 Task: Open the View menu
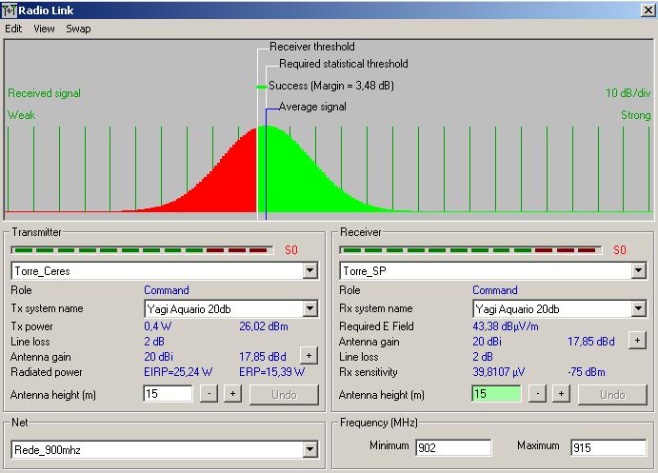tap(44, 29)
